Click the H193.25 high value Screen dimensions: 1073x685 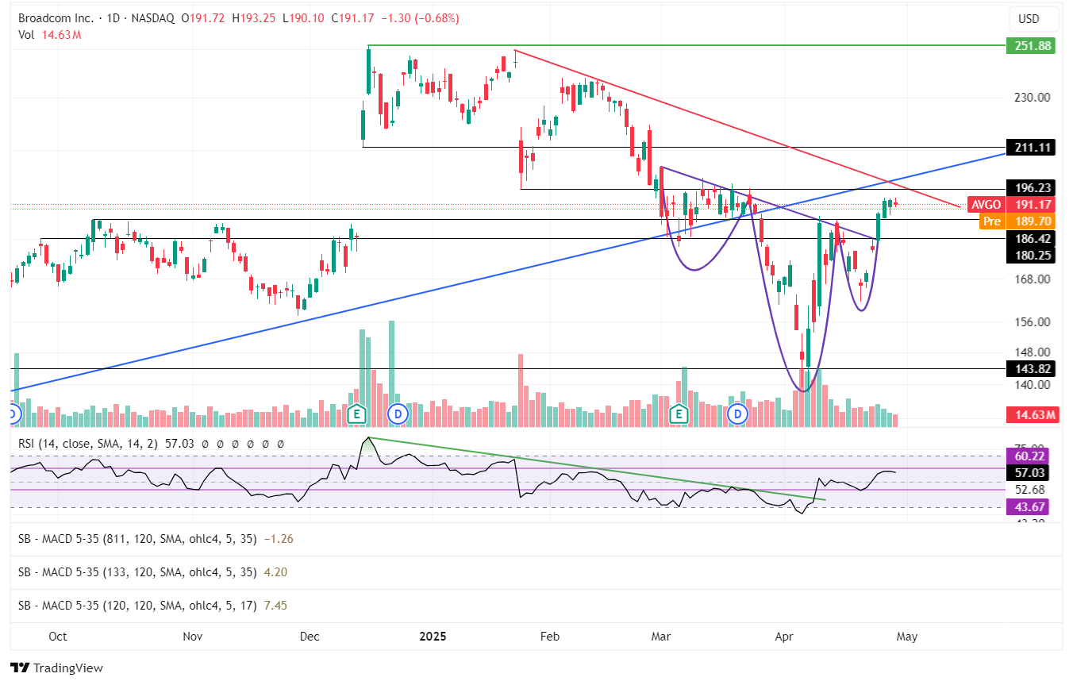(254, 18)
